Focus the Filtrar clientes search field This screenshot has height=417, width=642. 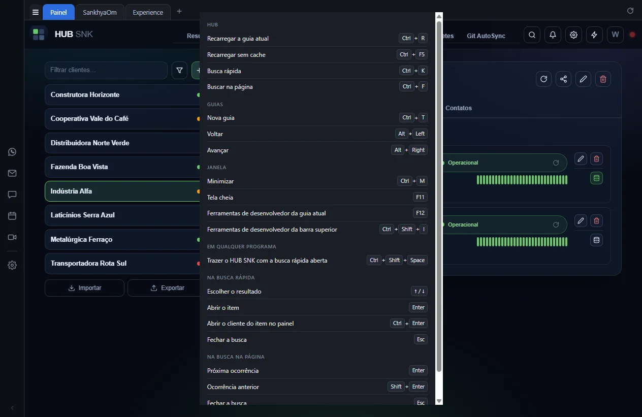click(106, 70)
